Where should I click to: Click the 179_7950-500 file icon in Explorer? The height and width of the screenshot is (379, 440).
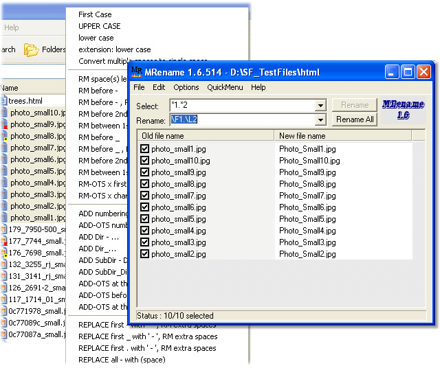point(3,229)
